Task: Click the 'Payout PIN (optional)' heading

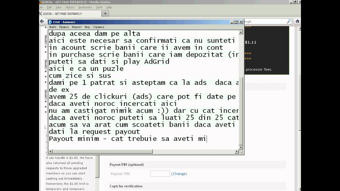Action: [x=127, y=165]
